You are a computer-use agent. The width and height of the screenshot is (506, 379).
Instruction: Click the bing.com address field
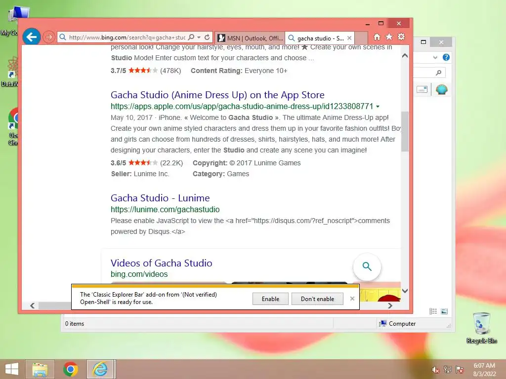coord(127,38)
